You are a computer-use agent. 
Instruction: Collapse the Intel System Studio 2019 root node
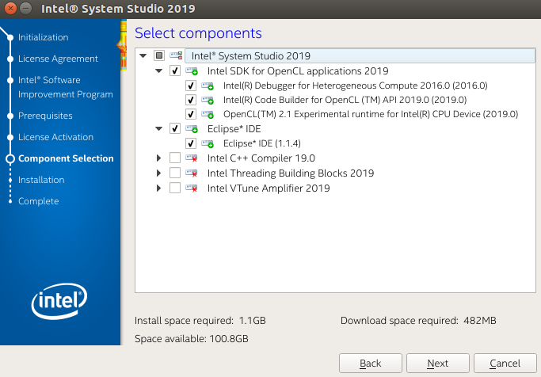pyautogui.click(x=143, y=55)
